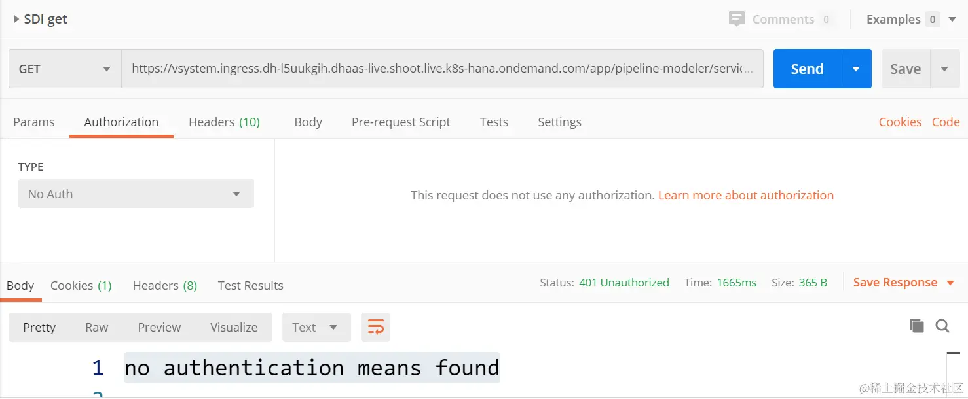Click the response size 365 B

point(813,283)
